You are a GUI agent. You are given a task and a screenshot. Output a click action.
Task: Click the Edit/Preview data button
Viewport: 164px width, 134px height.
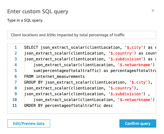pyautogui.click(x=29, y=123)
